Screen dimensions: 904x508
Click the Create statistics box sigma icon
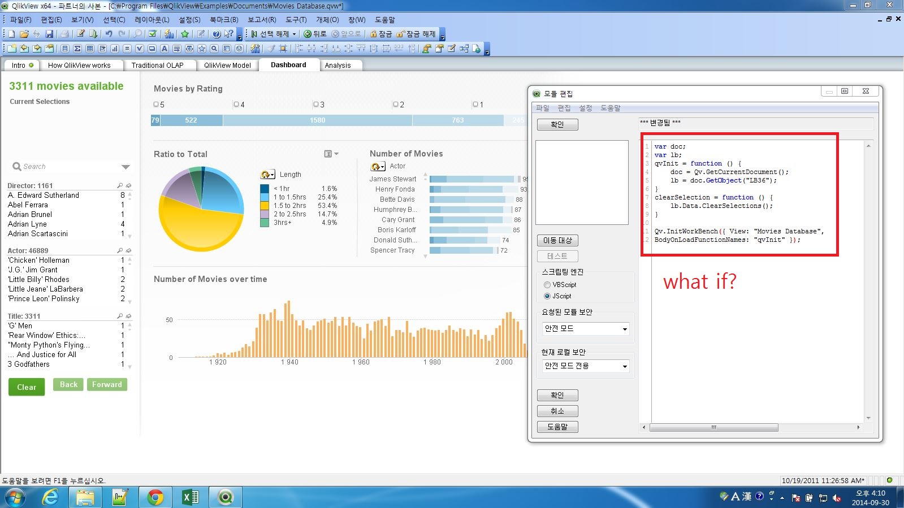(x=77, y=49)
